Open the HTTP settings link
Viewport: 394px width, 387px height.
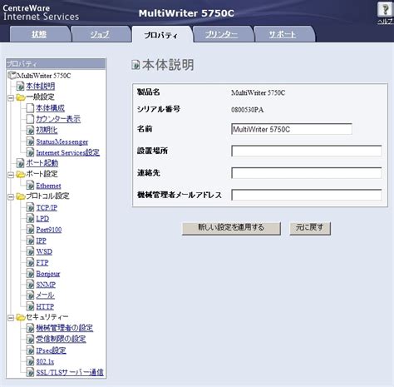(45, 306)
